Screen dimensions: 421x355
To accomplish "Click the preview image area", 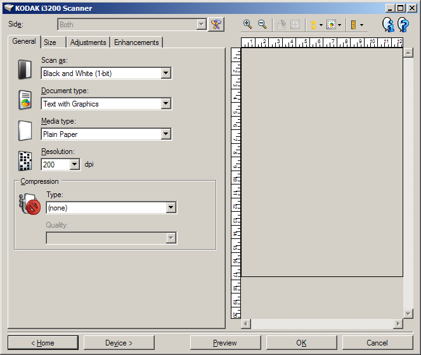I will [322, 162].
